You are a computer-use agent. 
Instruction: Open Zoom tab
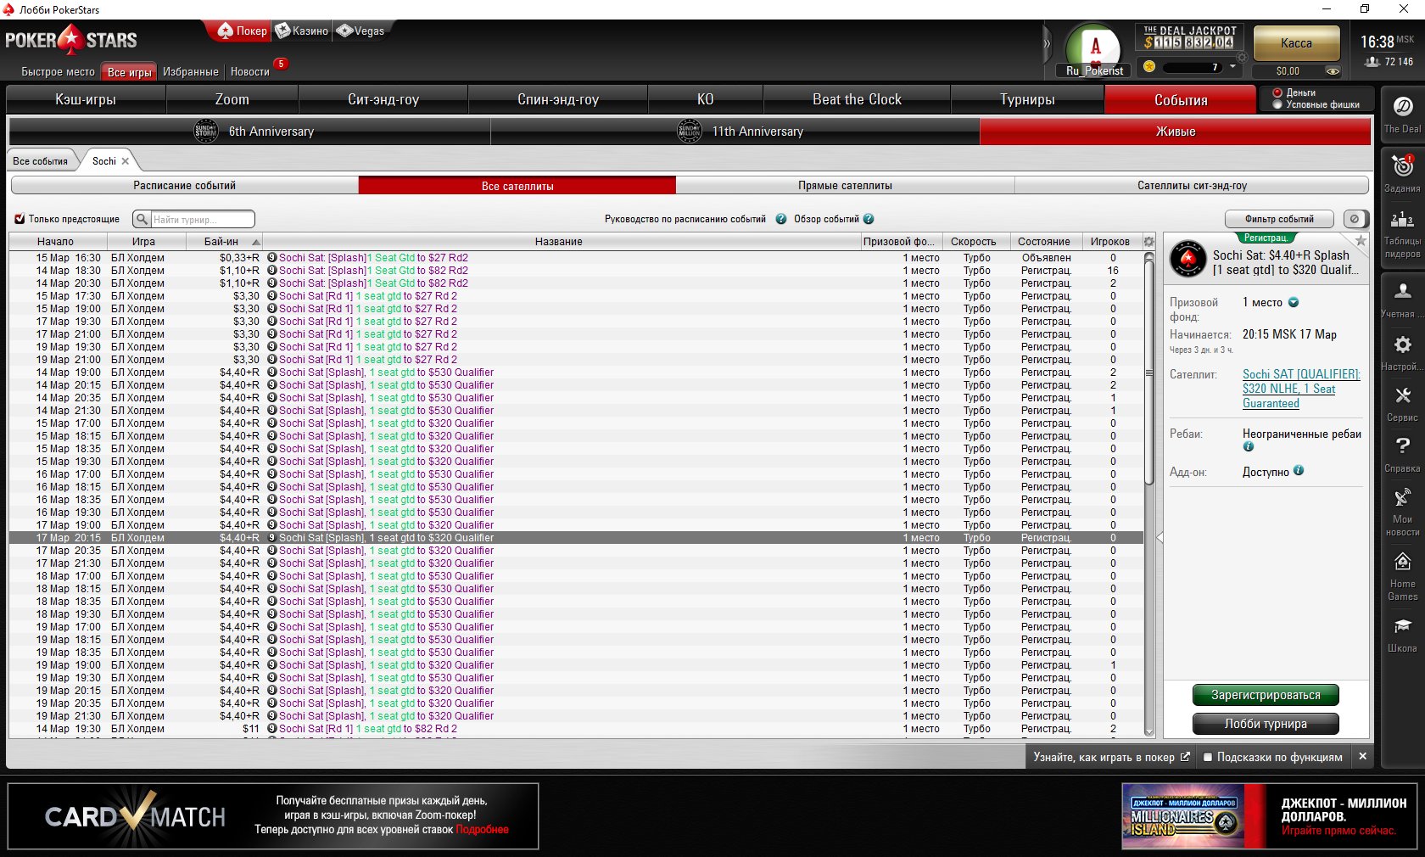(232, 99)
